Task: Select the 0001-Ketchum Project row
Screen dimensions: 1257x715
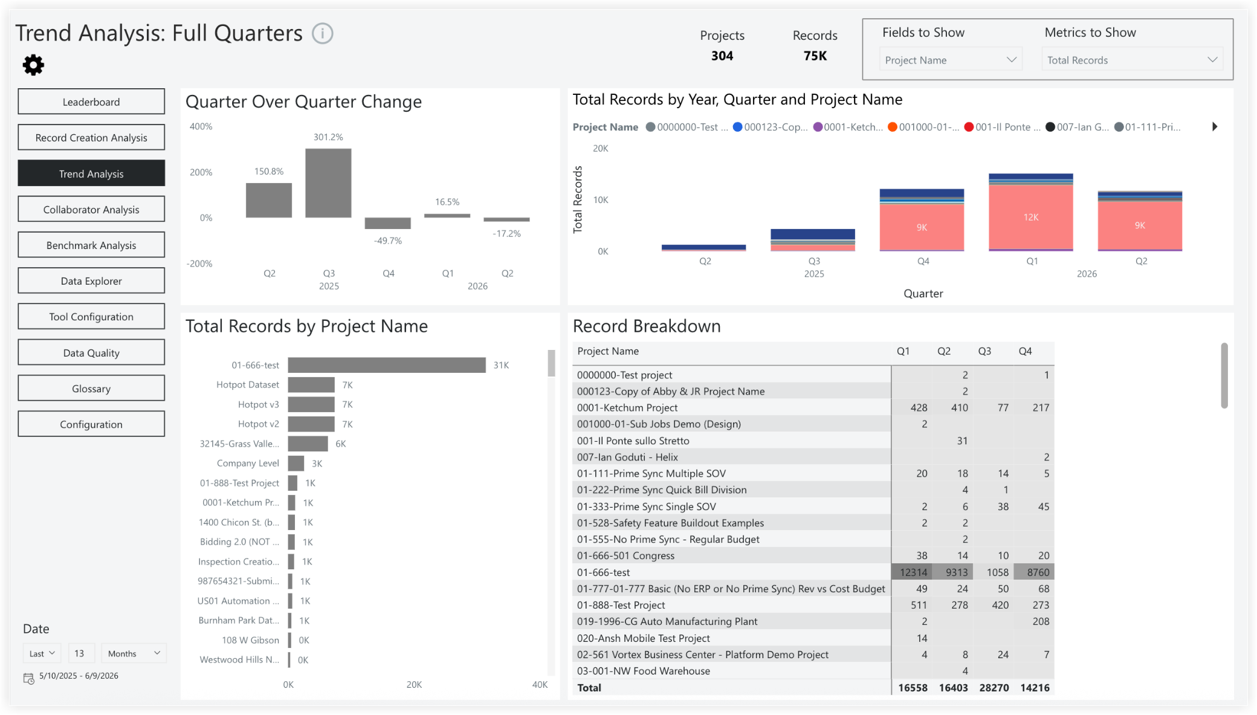Action: click(x=813, y=407)
